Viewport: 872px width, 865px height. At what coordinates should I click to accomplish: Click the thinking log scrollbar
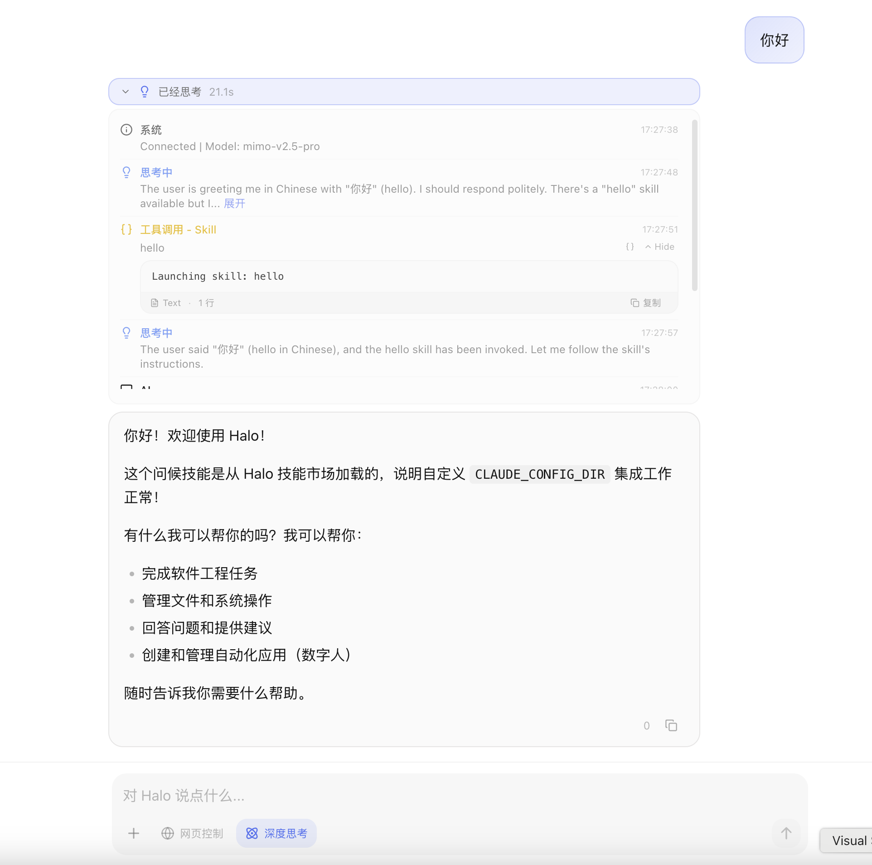694,205
